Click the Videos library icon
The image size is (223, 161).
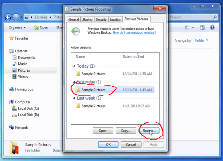tap(14, 76)
